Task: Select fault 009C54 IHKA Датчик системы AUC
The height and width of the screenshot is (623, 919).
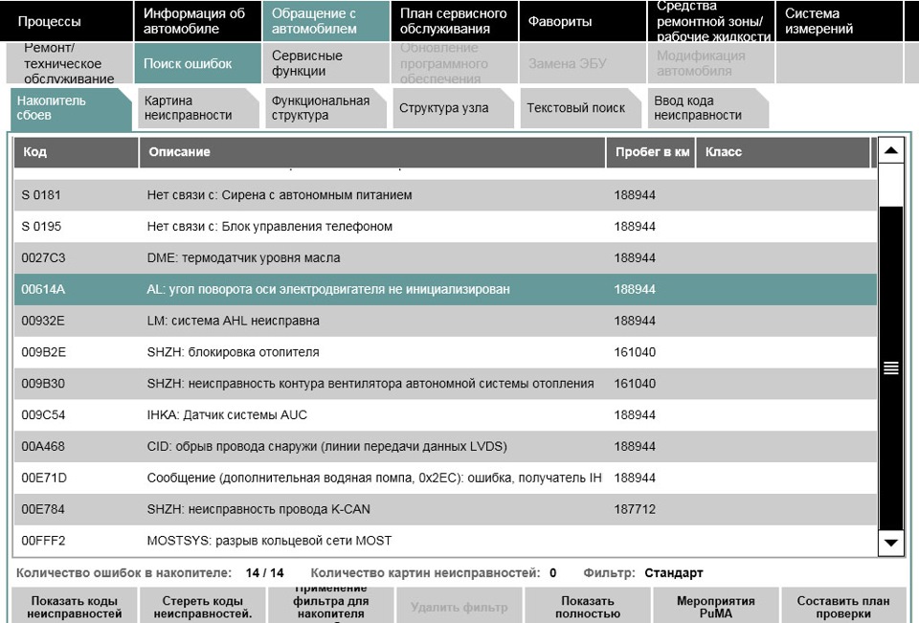Action: 445,415
